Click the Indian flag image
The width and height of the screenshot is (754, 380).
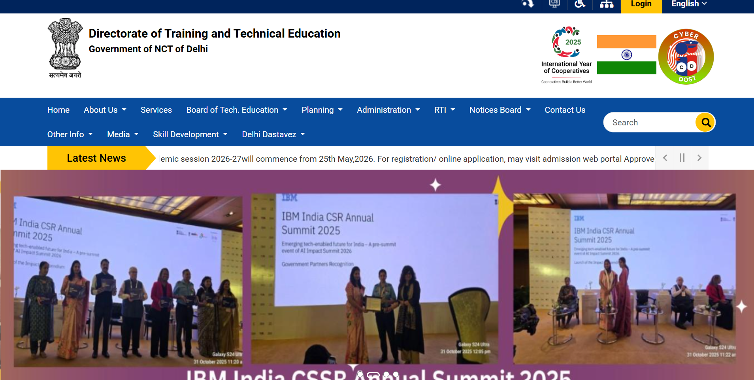click(626, 55)
